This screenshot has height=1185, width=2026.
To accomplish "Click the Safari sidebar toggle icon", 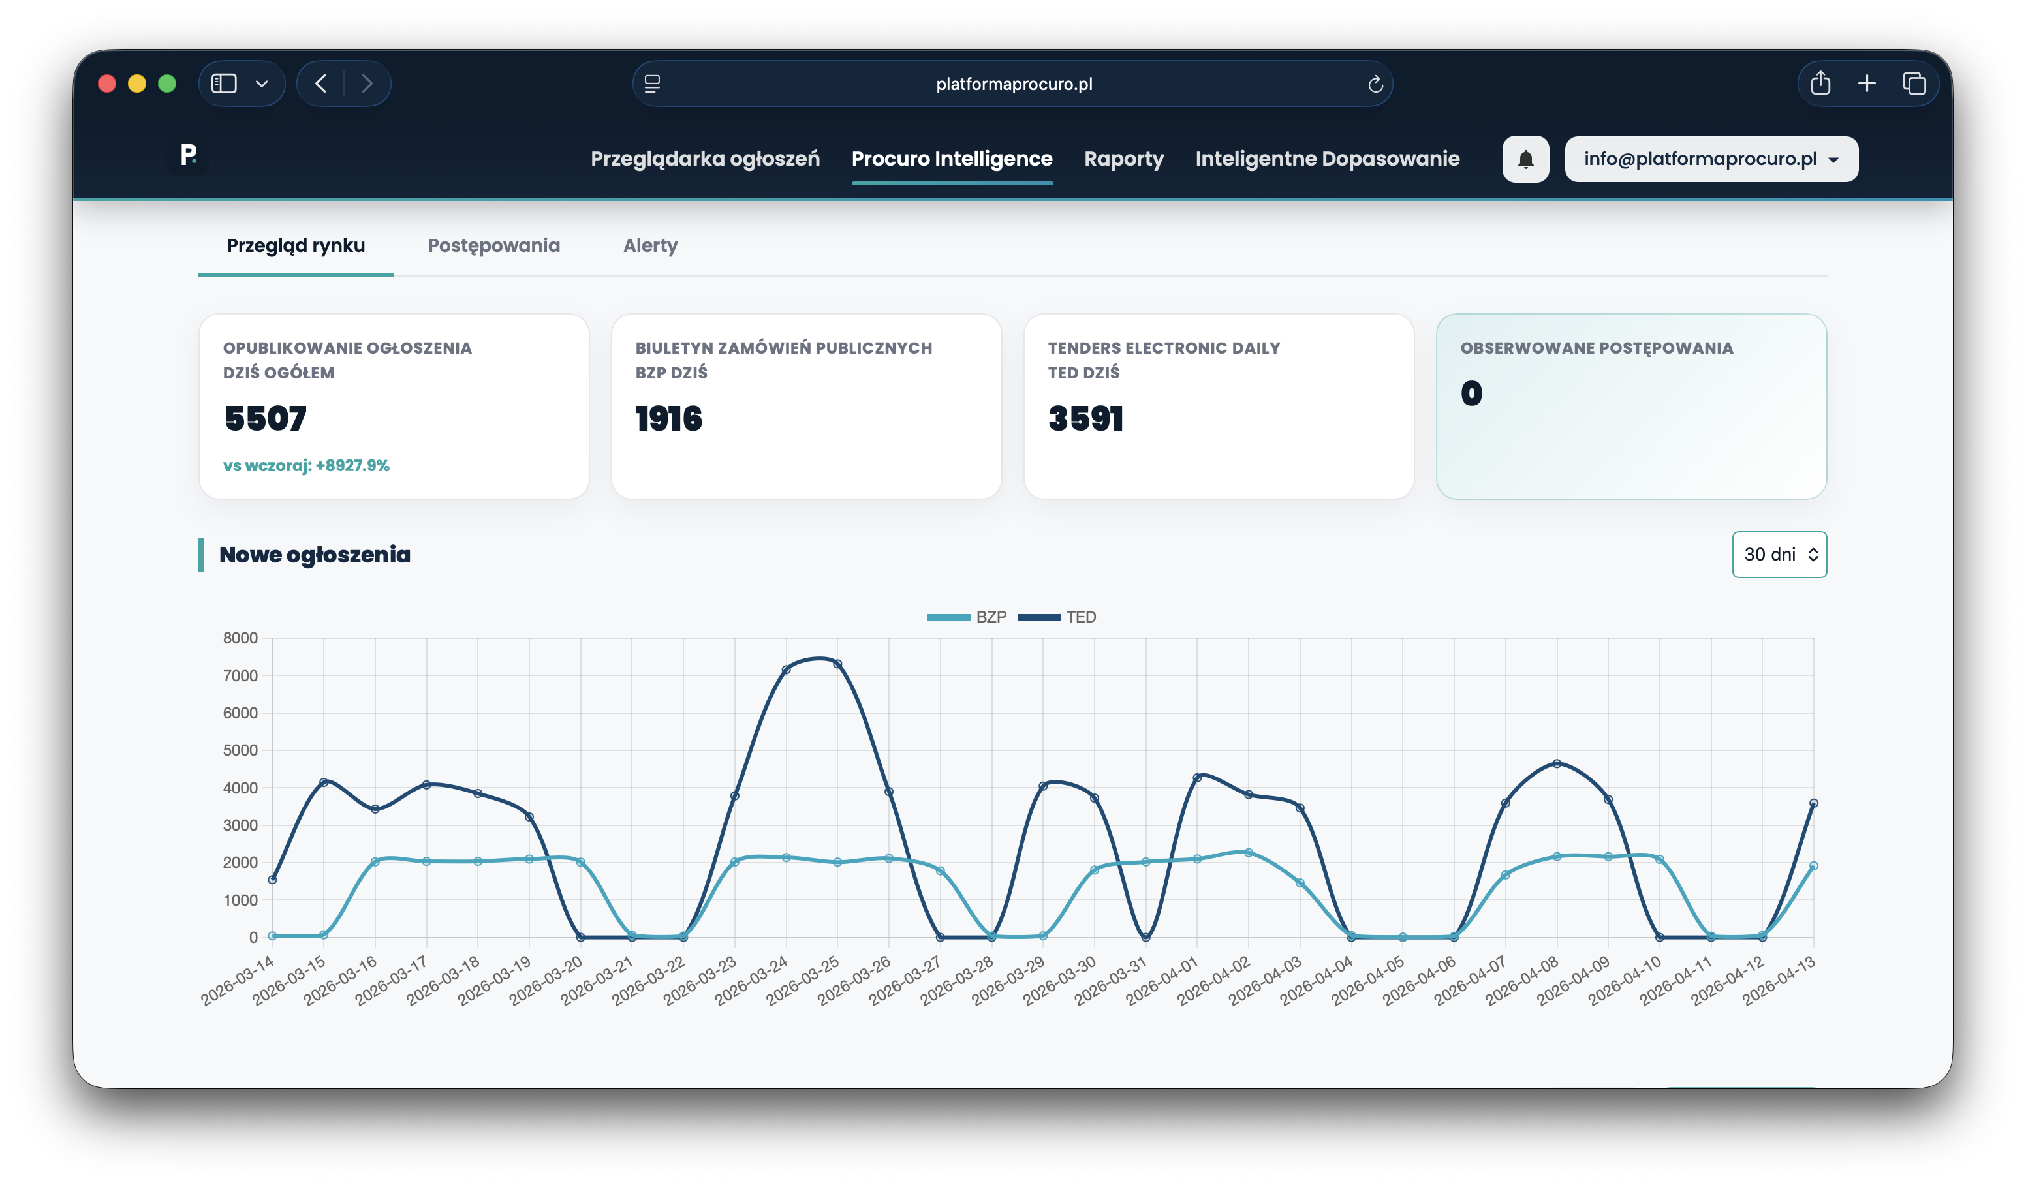I will click(x=223, y=84).
